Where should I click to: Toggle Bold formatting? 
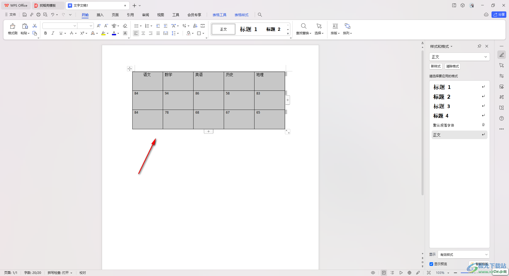pos(46,33)
